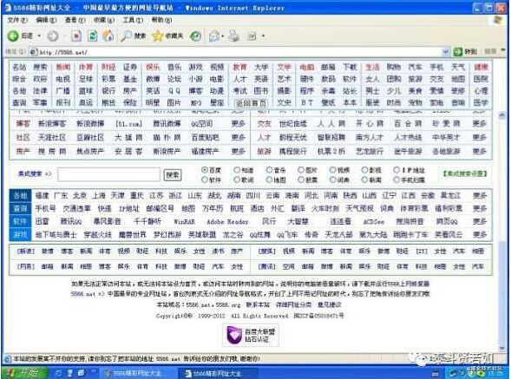
Task: Open Favorites star in toolbar
Action: click(157, 36)
